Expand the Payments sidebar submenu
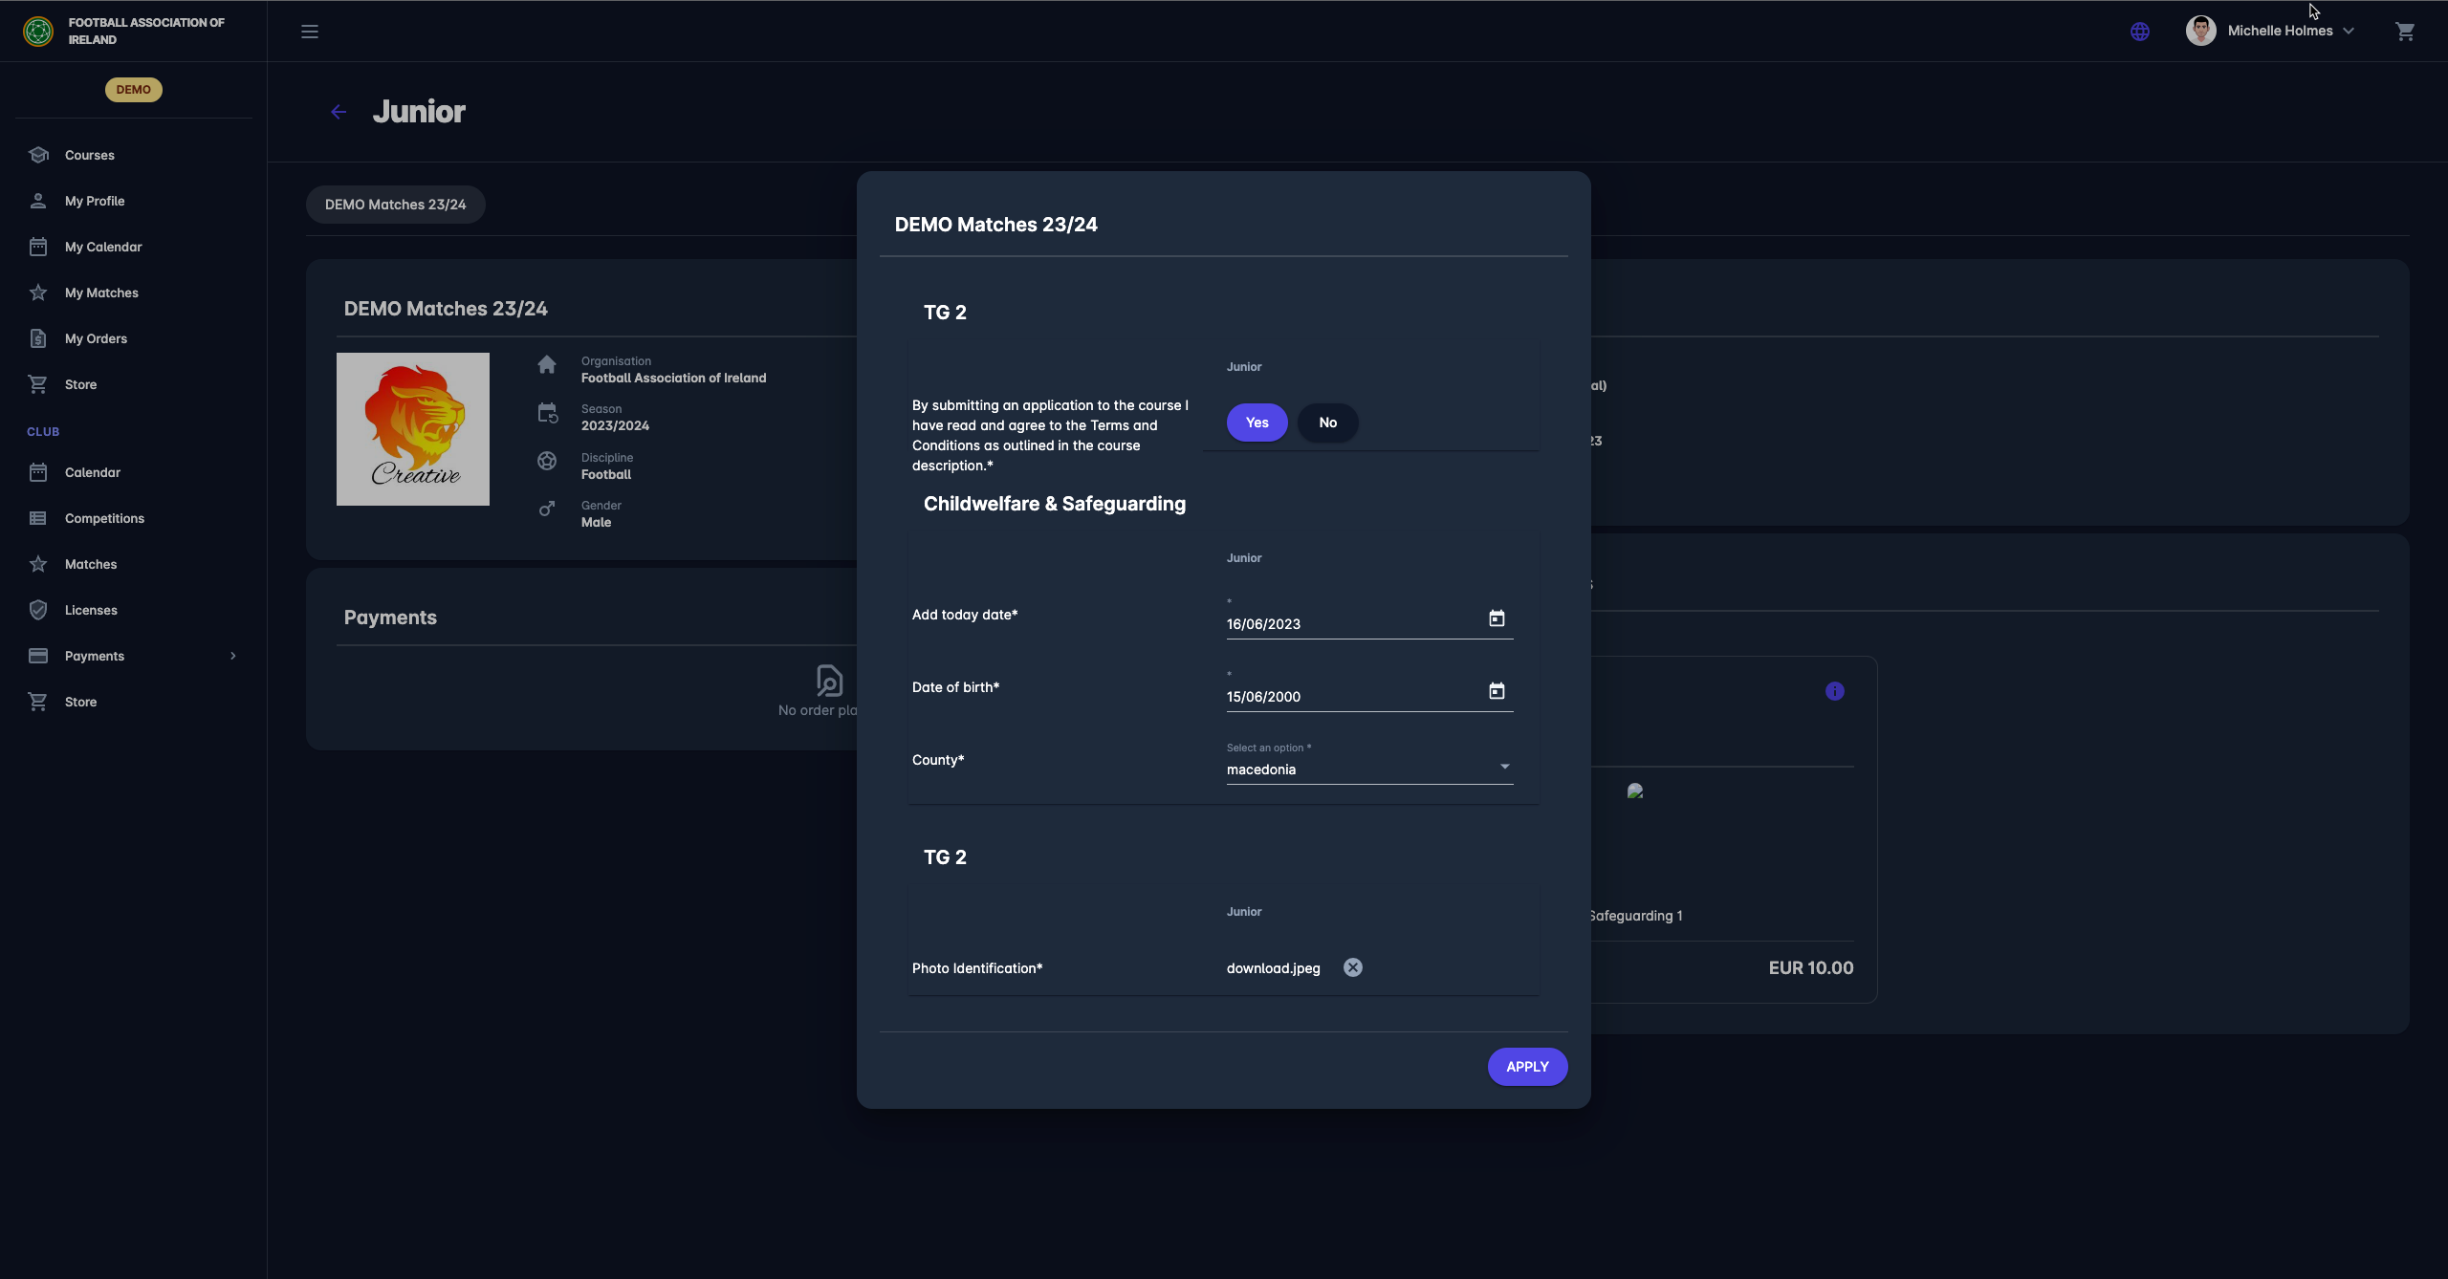 coord(232,656)
